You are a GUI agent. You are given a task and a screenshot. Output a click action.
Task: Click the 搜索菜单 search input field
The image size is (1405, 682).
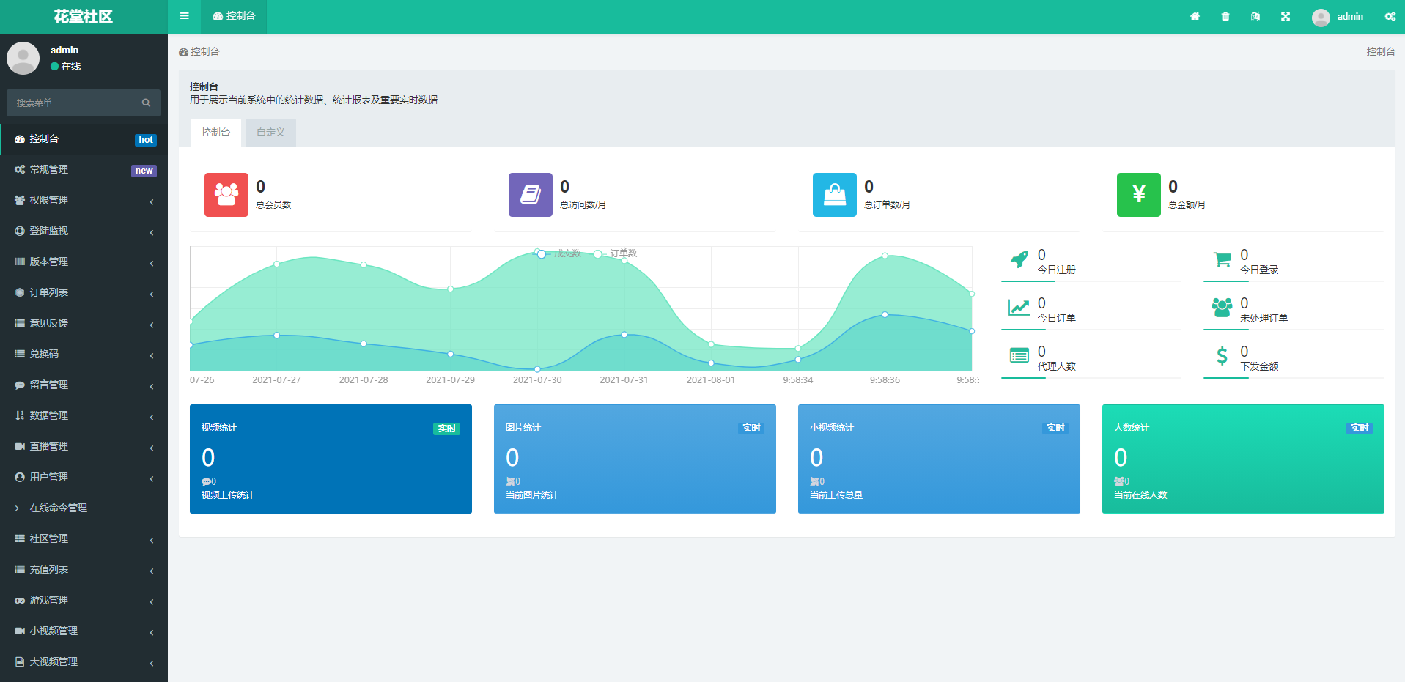pos(76,103)
